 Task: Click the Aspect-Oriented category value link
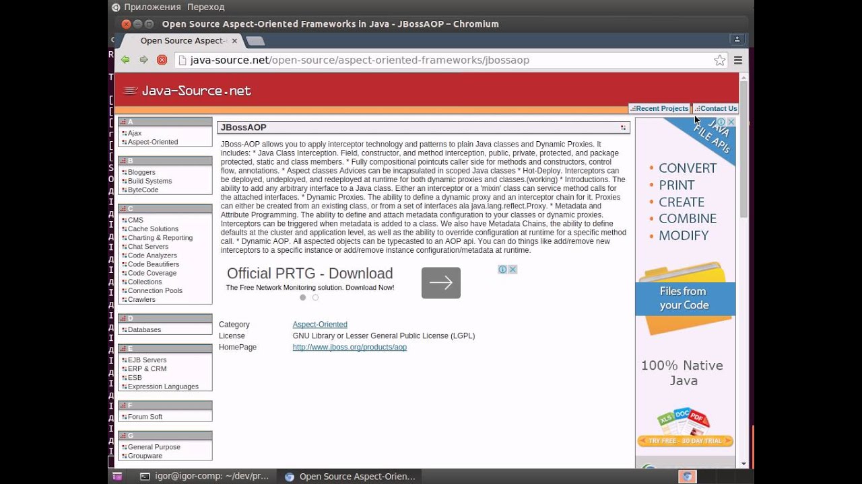click(x=320, y=324)
